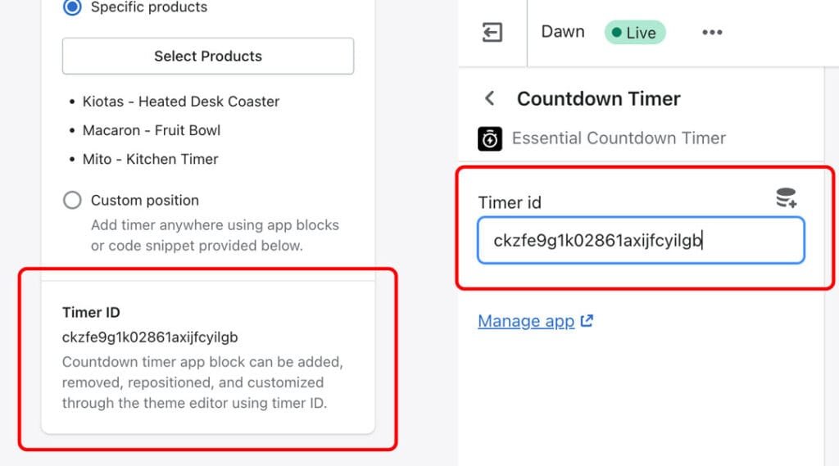Click the exit theme editor icon
The width and height of the screenshot is (839, 466).
coord(492,33)
